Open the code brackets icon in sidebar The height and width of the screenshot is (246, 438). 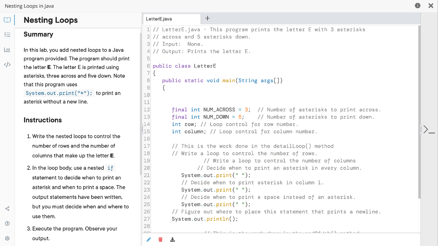(7, 65)
